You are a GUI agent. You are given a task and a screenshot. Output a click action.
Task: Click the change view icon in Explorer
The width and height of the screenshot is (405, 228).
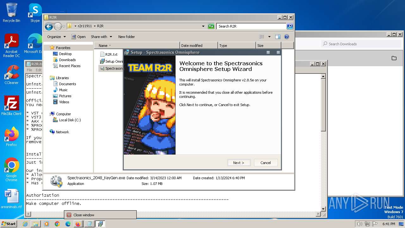(x=262, y=37)
